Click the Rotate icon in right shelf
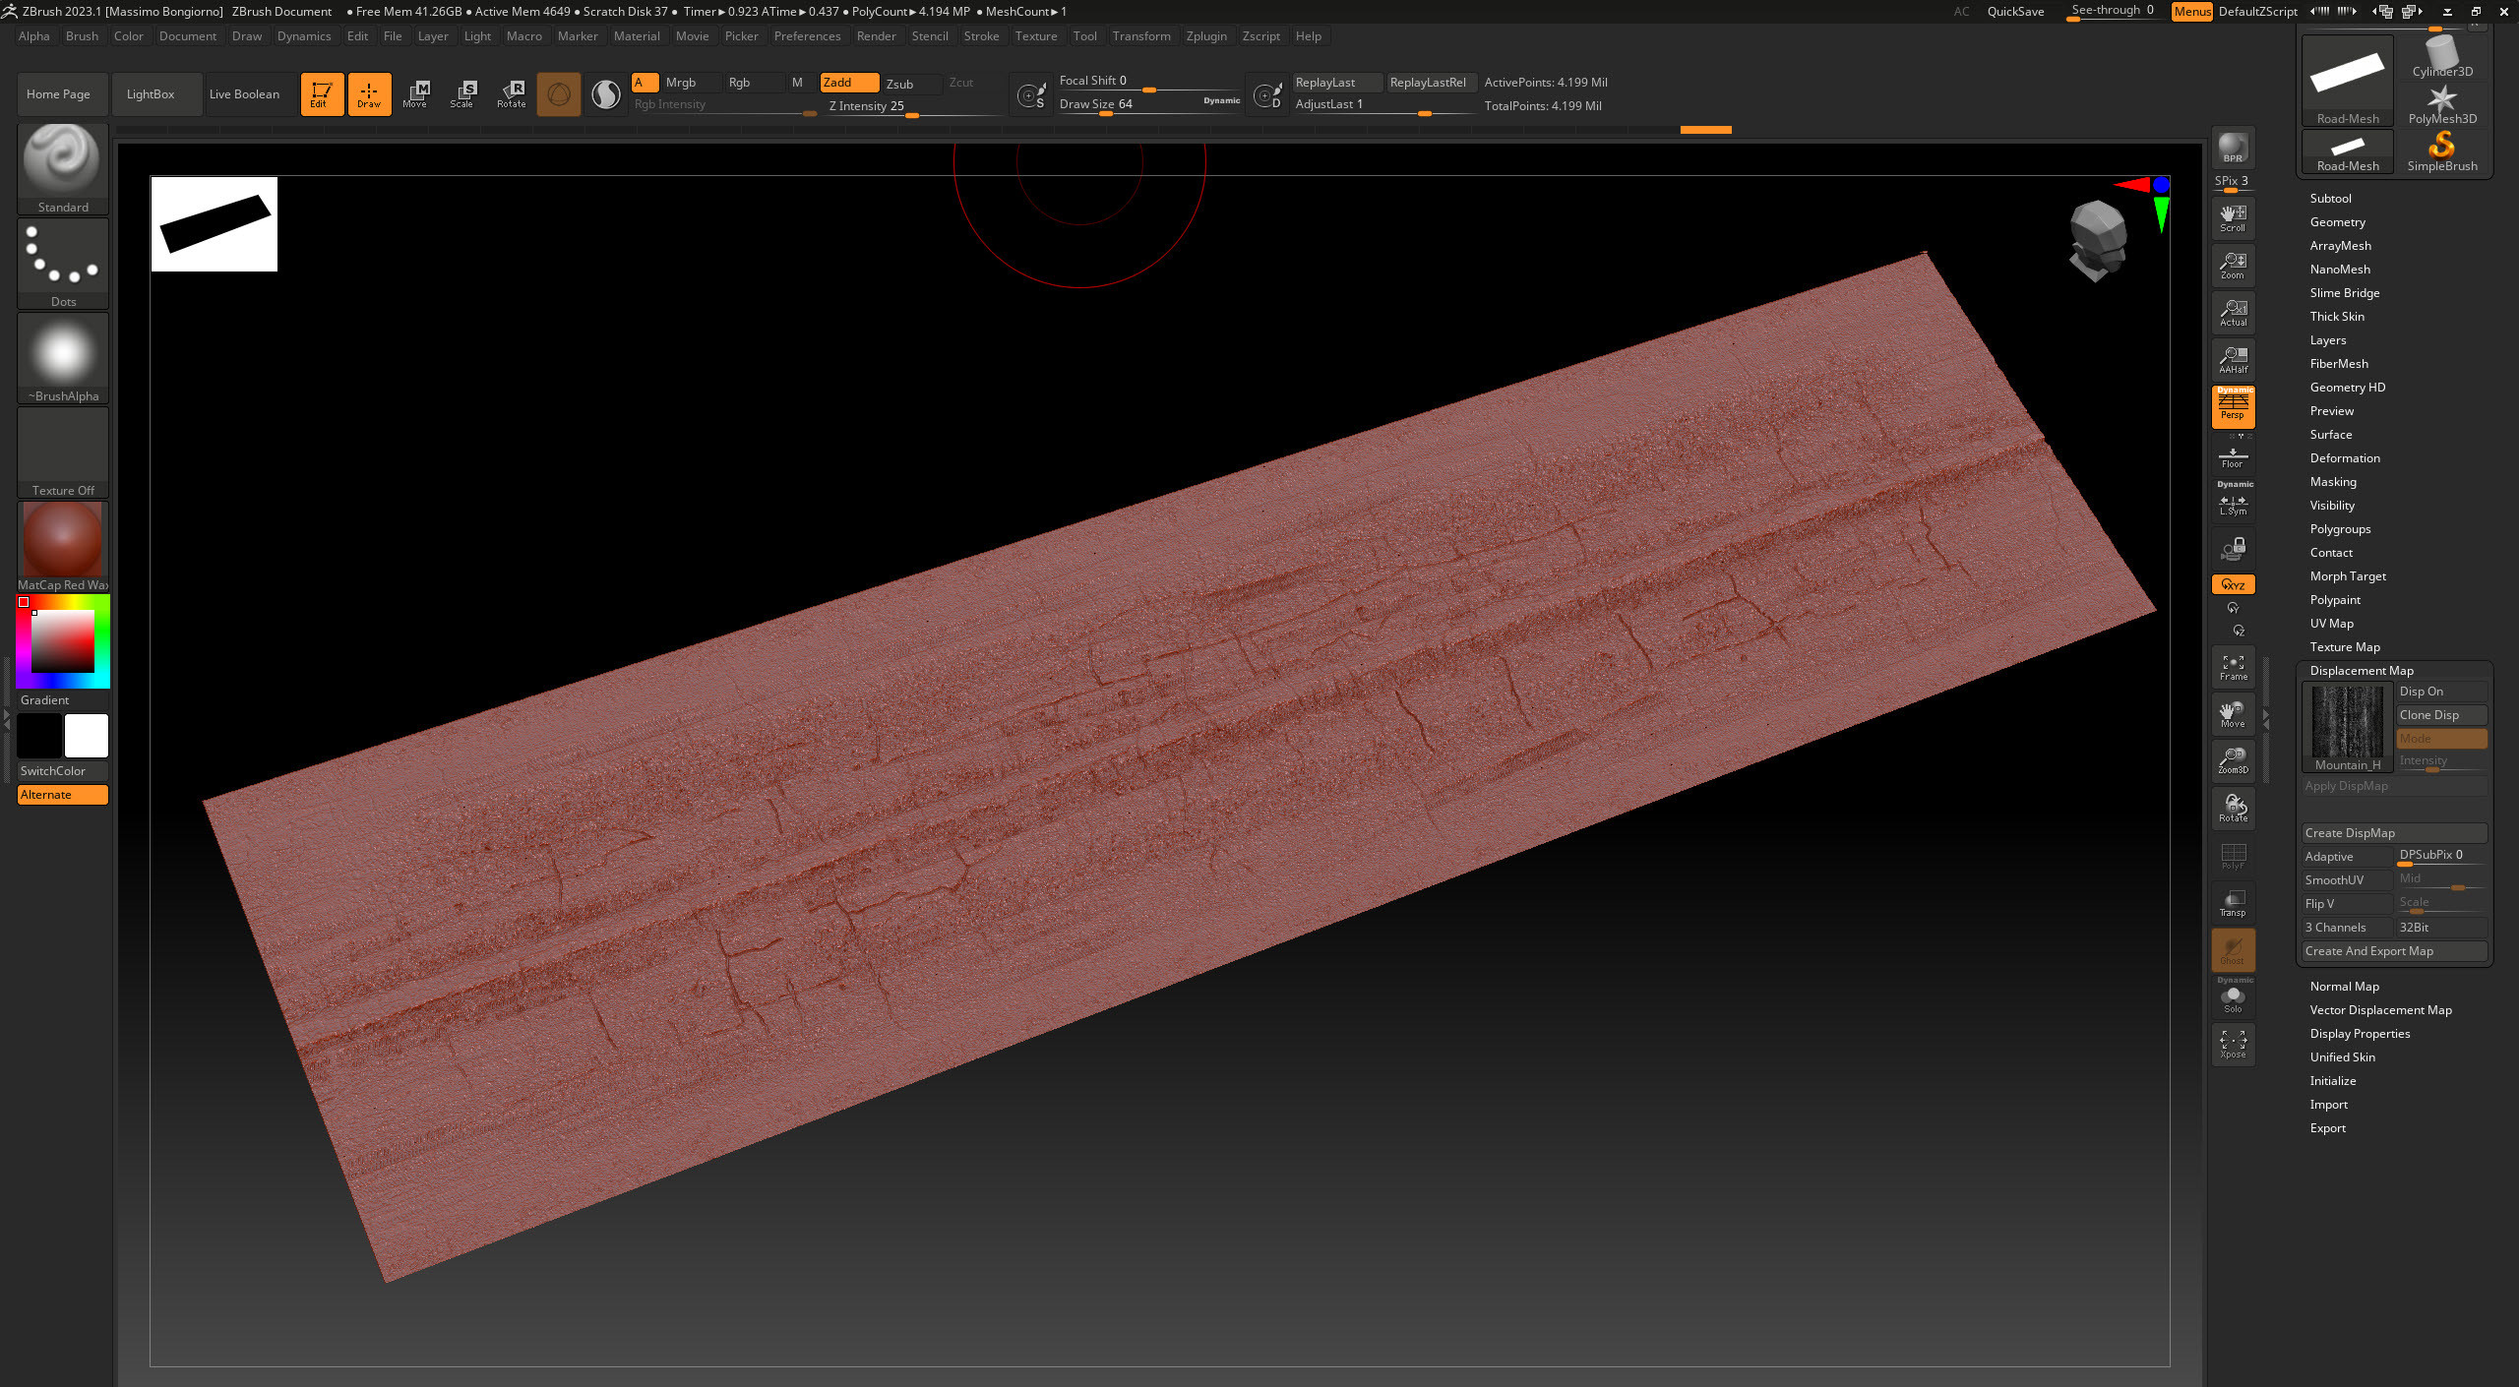 (2233, 808)
